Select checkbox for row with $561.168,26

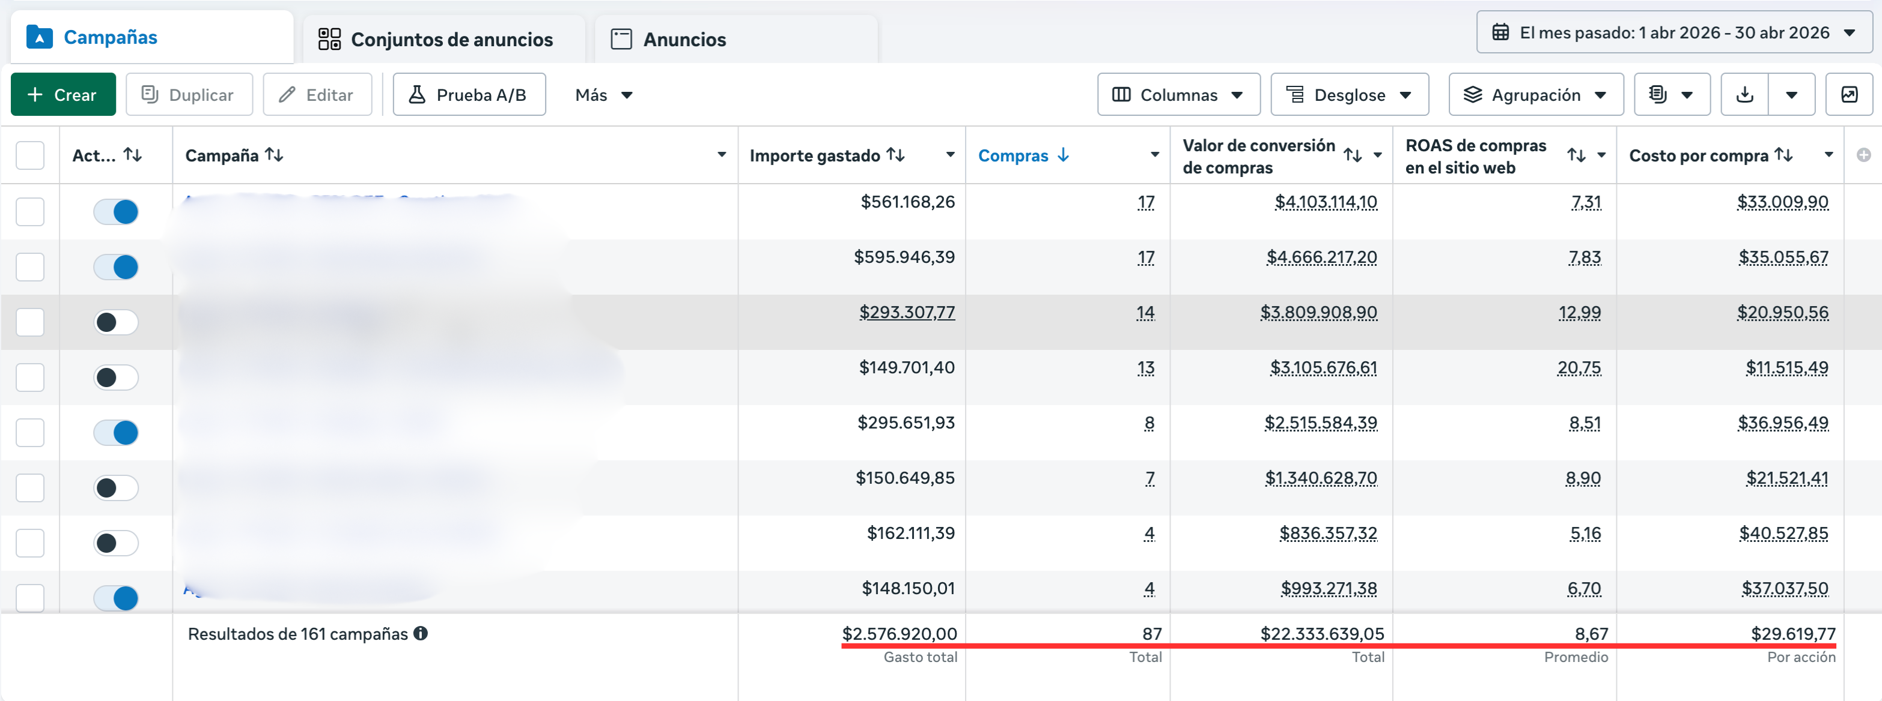[30, 212]
